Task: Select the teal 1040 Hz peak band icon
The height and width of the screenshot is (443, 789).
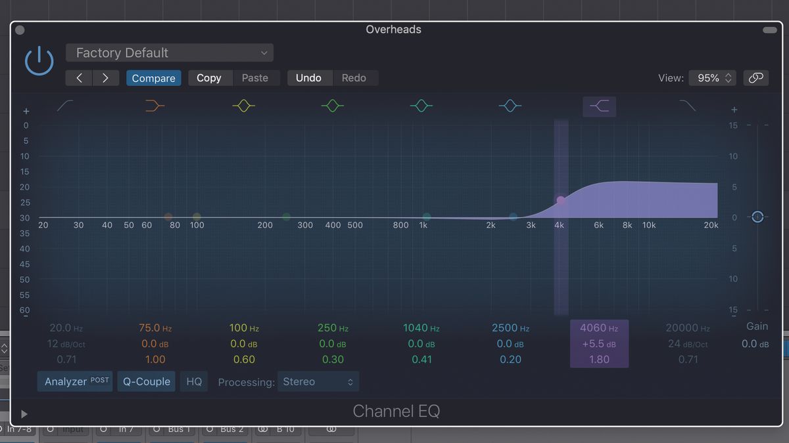Action: click(x=421, y=105)
